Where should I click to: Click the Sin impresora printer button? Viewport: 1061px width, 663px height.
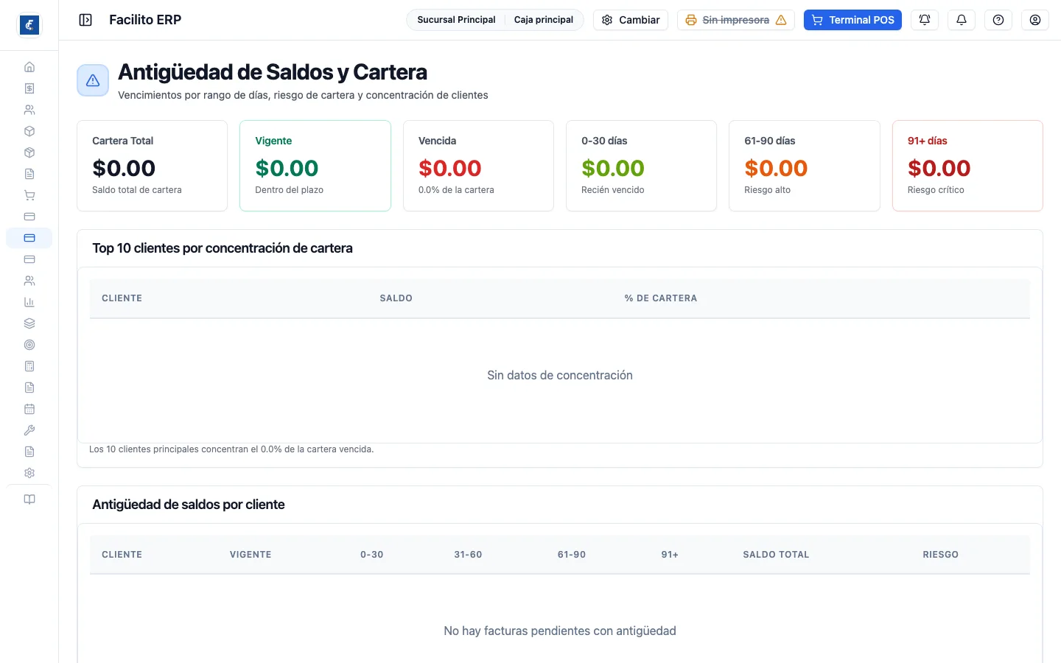click(x=736, y=20)
